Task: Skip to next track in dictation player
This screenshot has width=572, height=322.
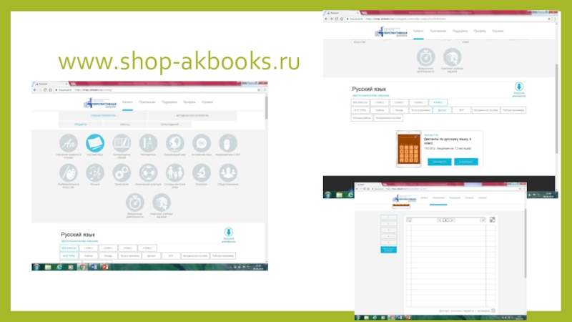Action: pos(452,220)
